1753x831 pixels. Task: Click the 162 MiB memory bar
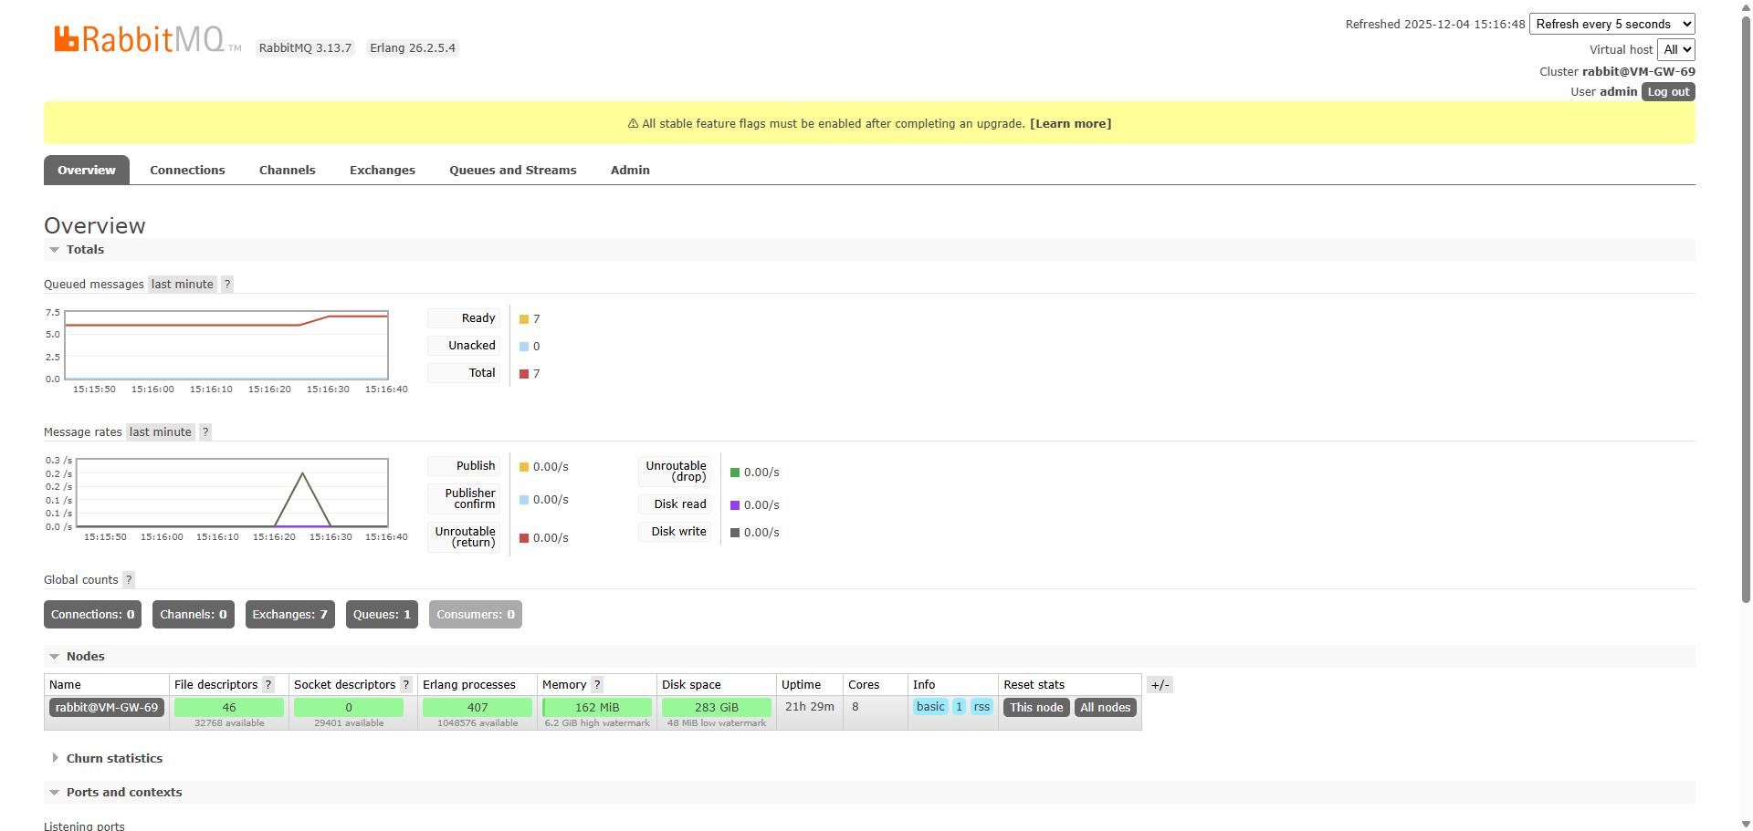click(597, 708)
